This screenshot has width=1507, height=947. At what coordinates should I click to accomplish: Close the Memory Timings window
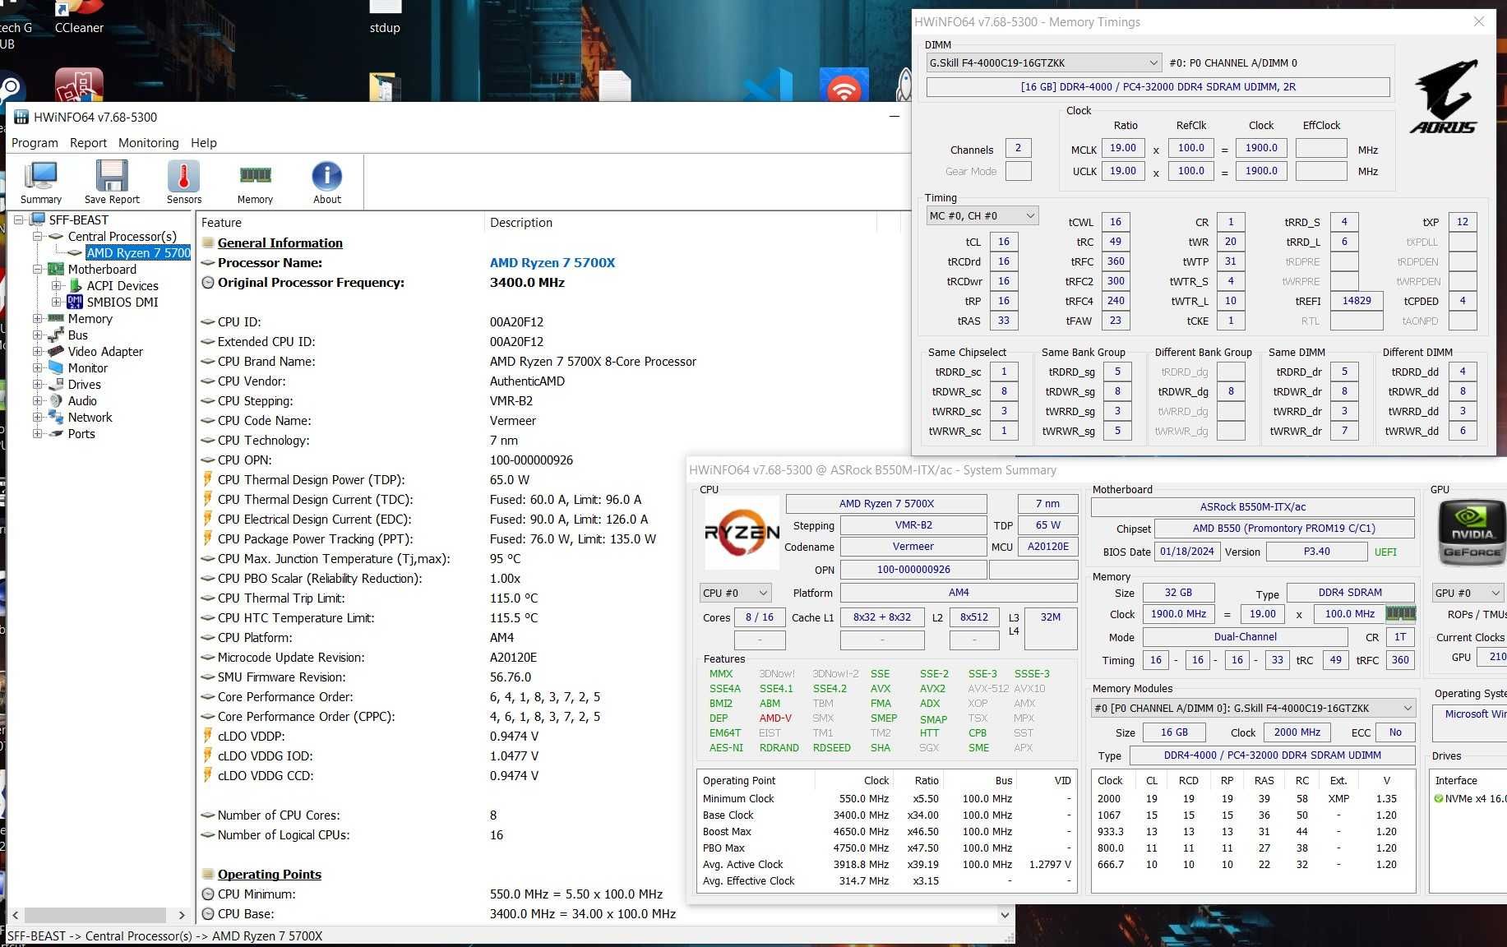(1479, 21)
